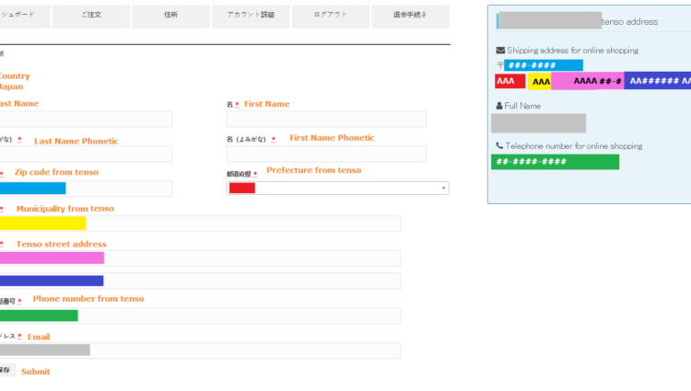Open the Prefecture from tenso dropdown
This screenshot has width=691, height=391.
337,188
